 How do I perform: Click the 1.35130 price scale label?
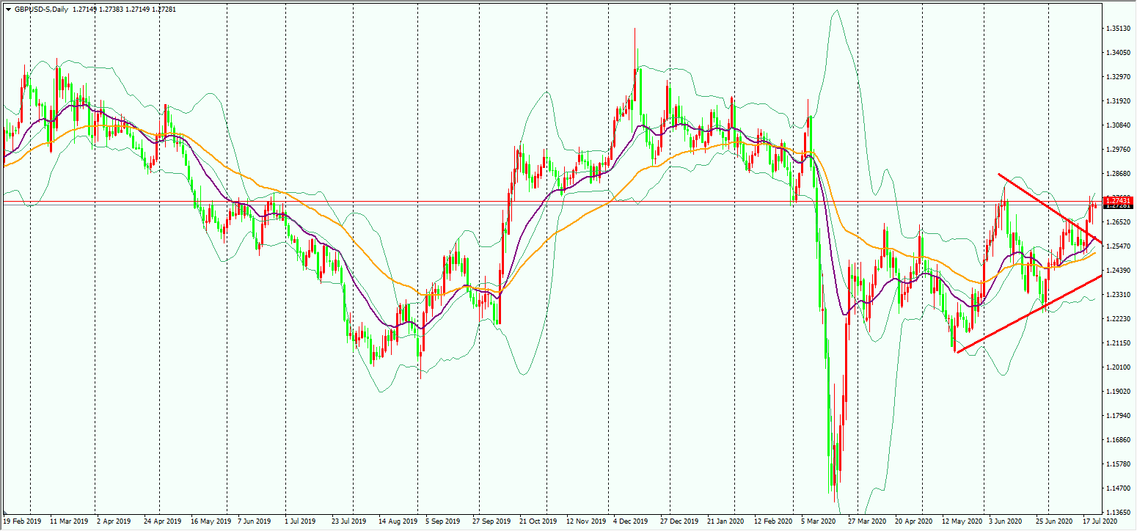[x=1117, y=29]
